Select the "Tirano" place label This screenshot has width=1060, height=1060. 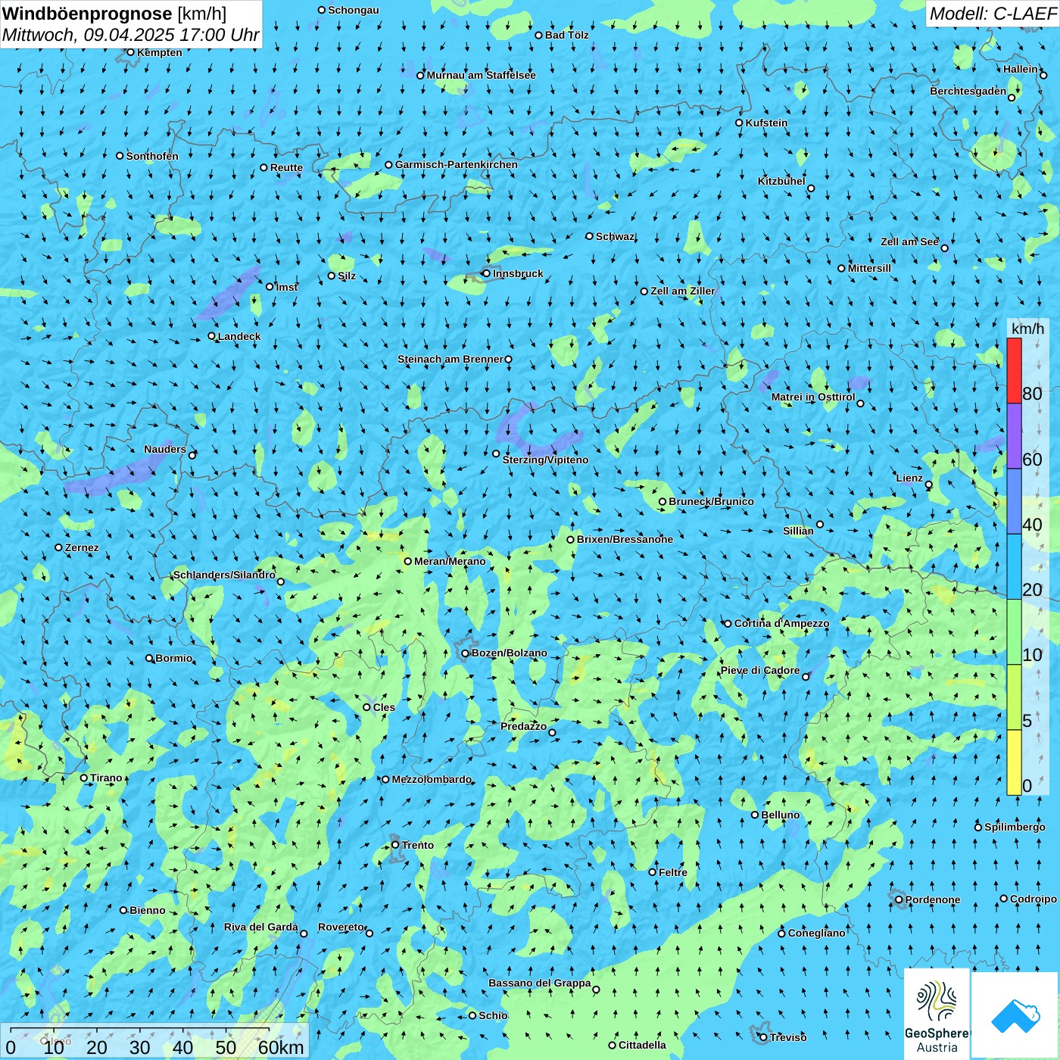106,778
